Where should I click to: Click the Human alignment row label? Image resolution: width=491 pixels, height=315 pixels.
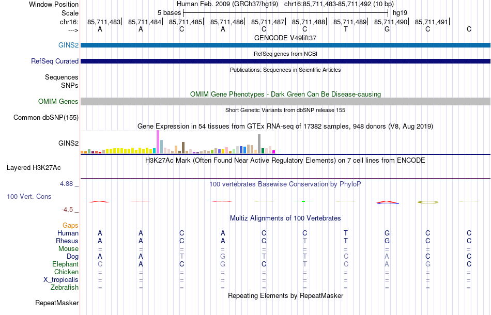click(x=68, y=233)
